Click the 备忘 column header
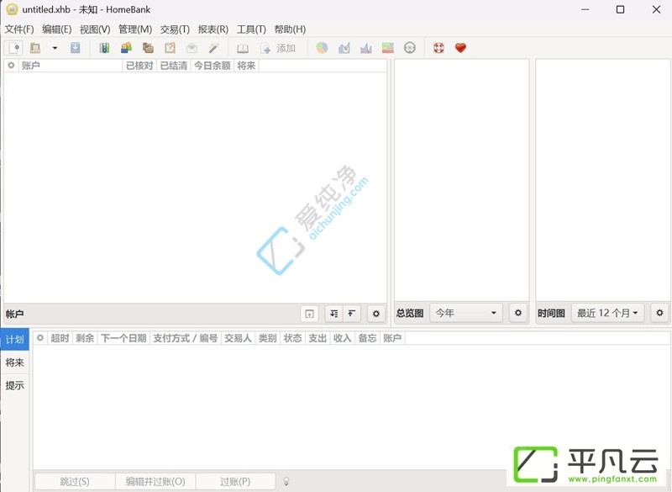The height and width of the screenshot is (492, 672). [367, 338]
